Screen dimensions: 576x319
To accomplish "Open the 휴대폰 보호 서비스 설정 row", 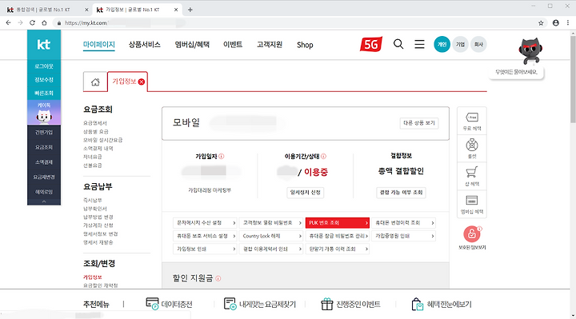I will point(205,236).
